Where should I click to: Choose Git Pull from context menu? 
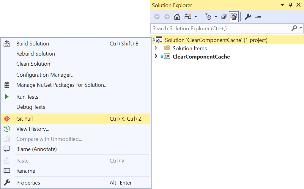[x=75, y=119]
